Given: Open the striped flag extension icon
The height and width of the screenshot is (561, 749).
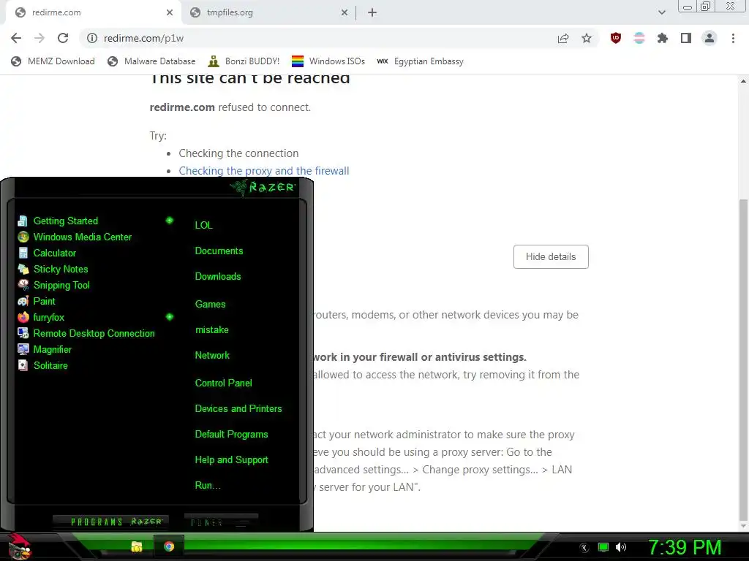Looking at the screenshot, I should click(x=639, y=38).
